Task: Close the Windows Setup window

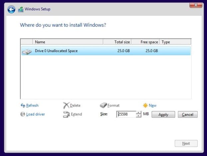Action: coord(196,5)
